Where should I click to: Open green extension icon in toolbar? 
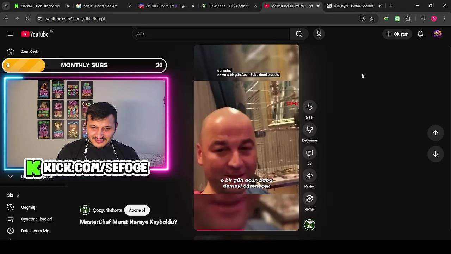click(397, 19)
